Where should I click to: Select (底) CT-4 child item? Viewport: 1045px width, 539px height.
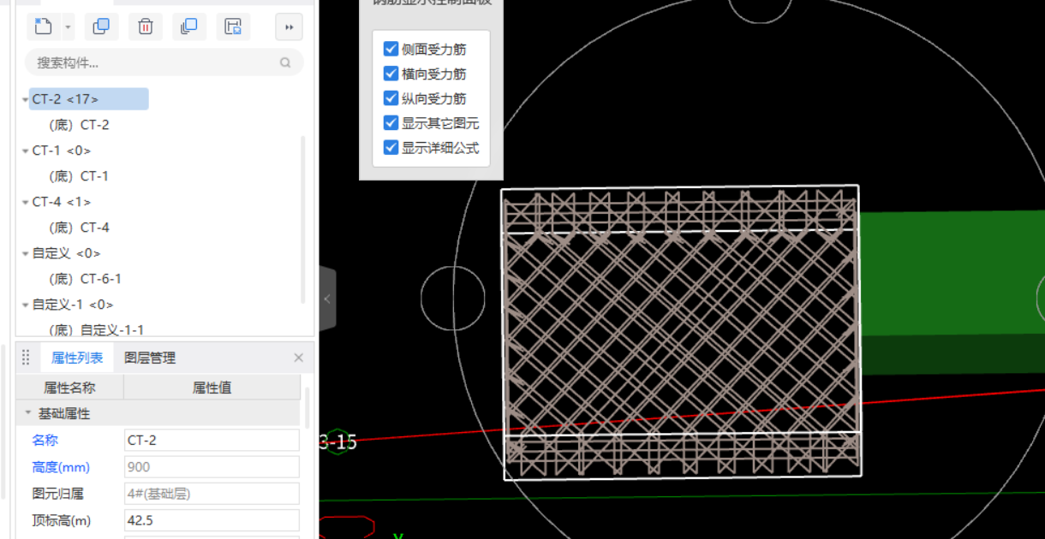[79, 228]
